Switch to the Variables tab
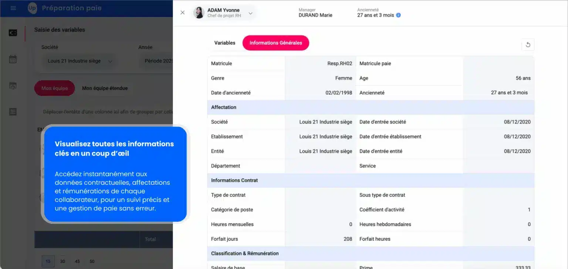The width and height of the screenshot is (568, 269). pos(224,43)
